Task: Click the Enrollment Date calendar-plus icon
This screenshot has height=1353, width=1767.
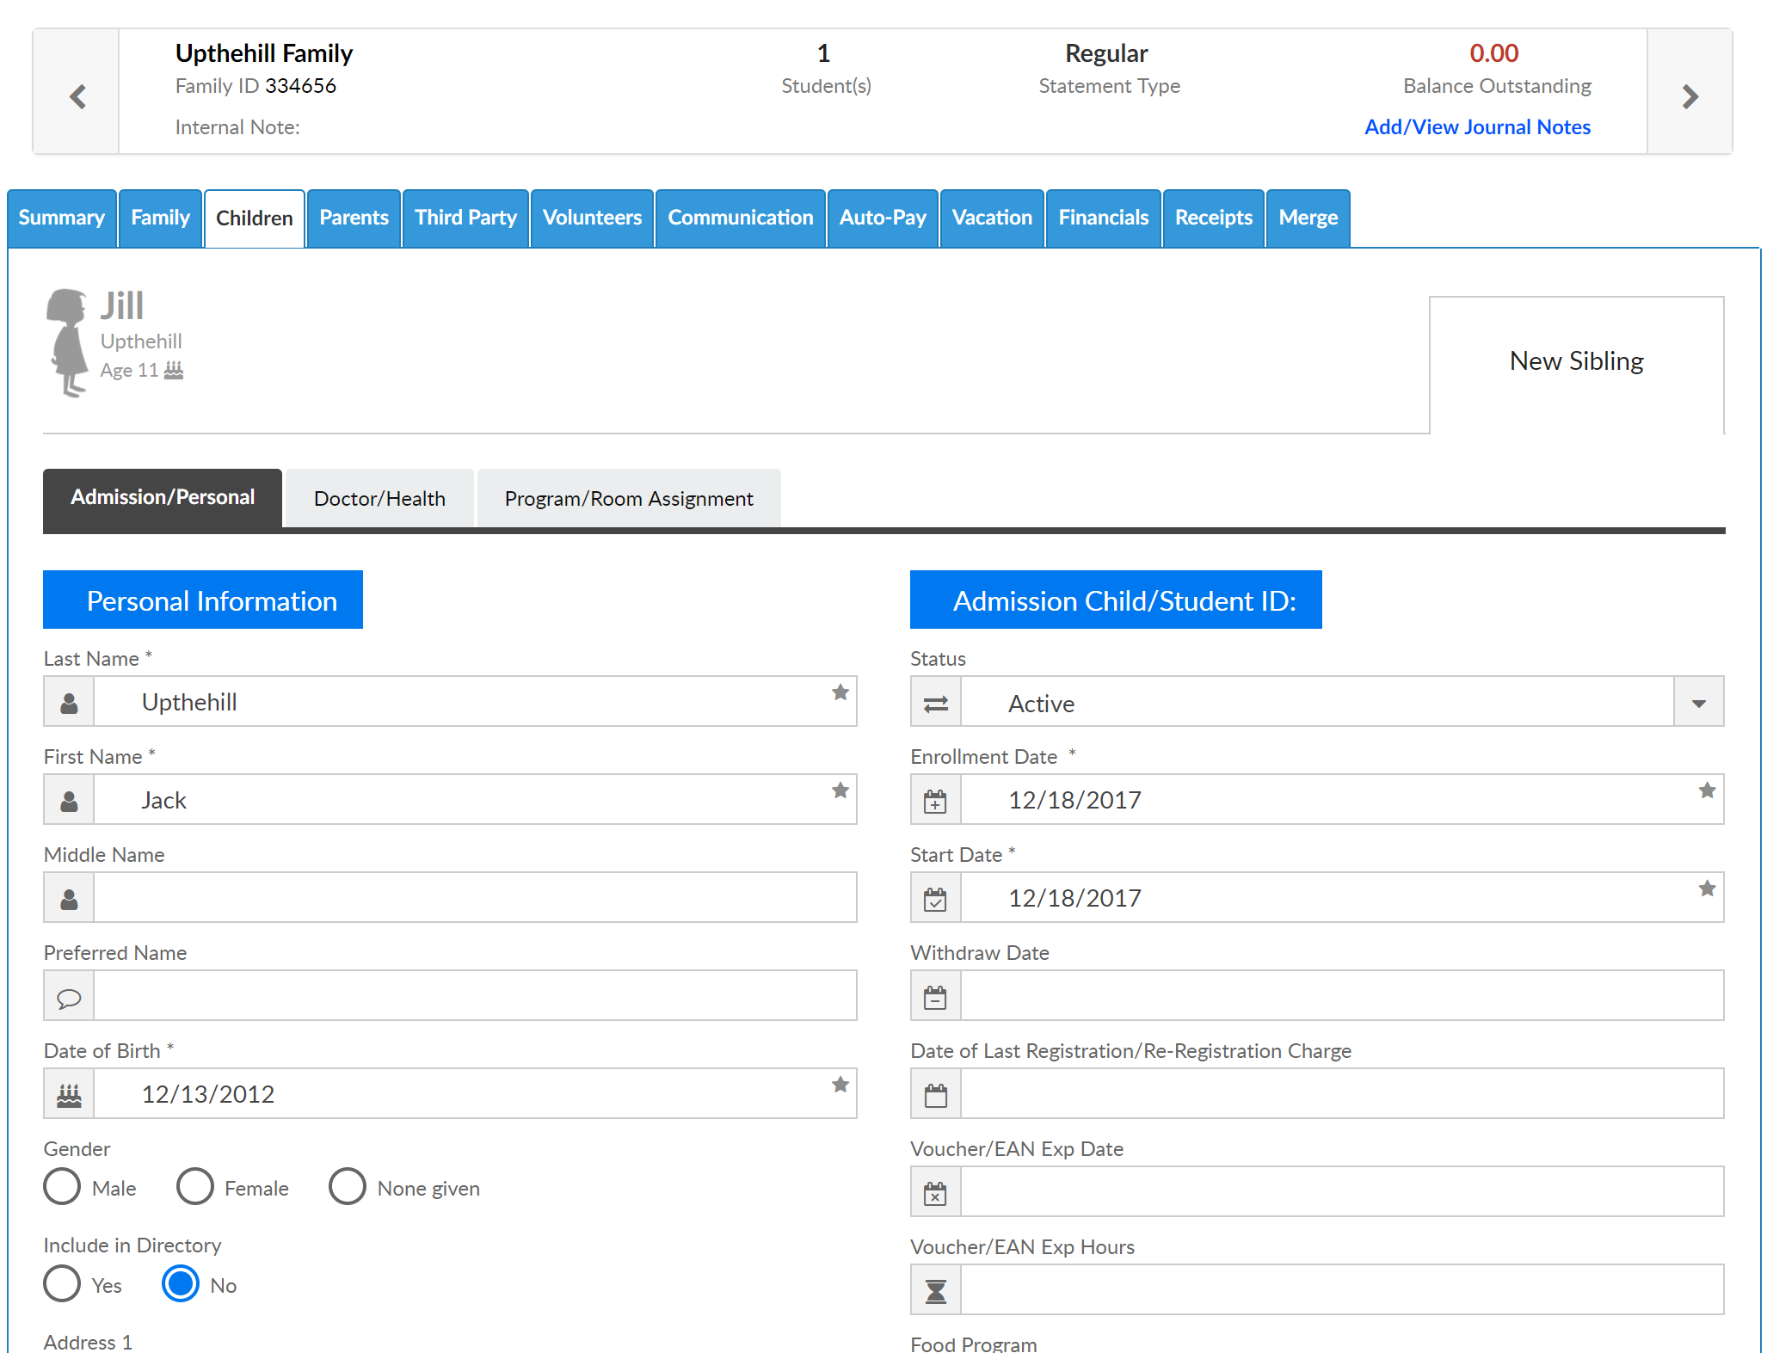Action: pyautogui.click(x=935, y=801)
